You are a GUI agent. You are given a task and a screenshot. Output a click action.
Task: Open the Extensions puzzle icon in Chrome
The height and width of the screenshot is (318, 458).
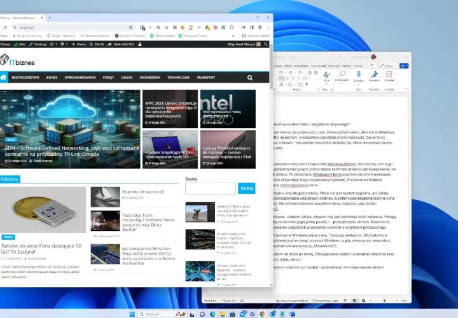click(232, 27)
